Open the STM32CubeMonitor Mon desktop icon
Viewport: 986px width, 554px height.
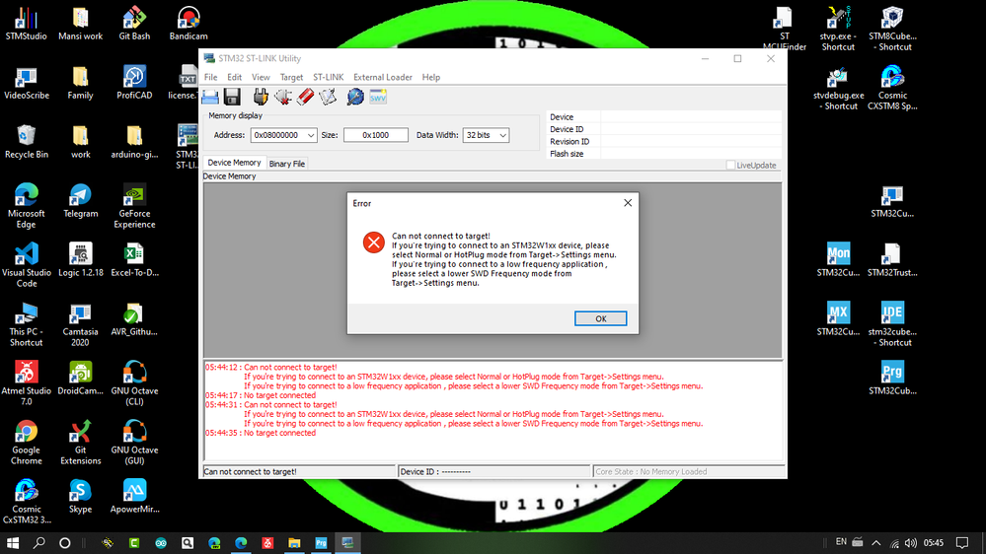point(838,259)
